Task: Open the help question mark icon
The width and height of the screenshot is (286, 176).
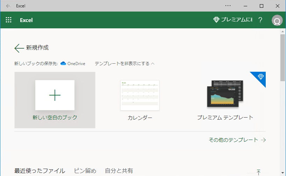Action: [x=260, y=20]
